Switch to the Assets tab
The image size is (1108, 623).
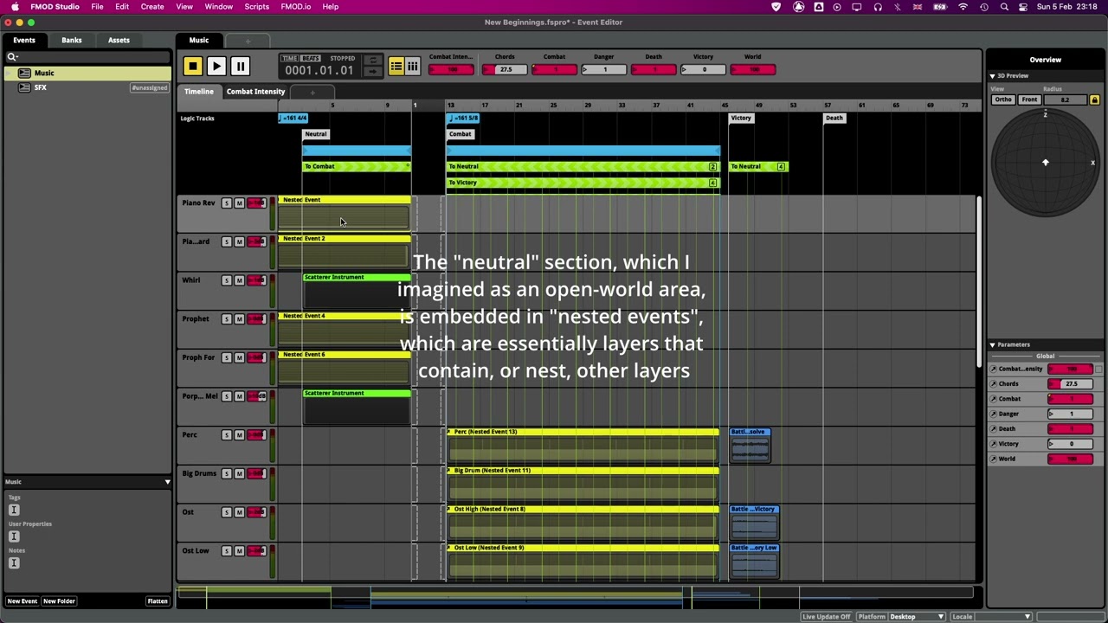[119, 41]
